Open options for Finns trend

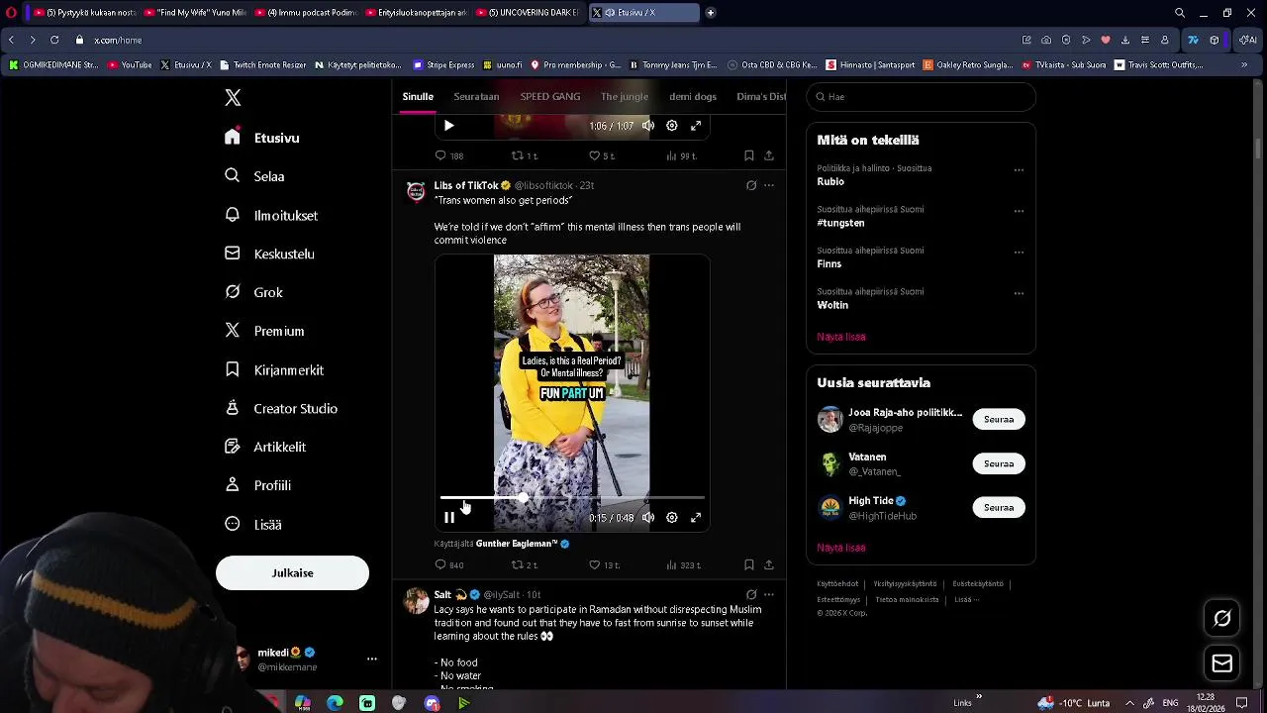pos(1019,252)
